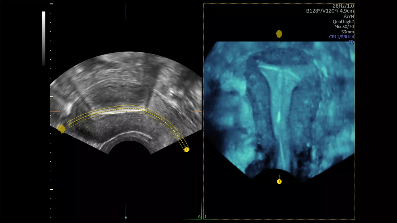397x223 pixels.
Task: Click the 'B128°/V120°/ 4.9cm' parameter text
Action: click(x=330, y=11)
